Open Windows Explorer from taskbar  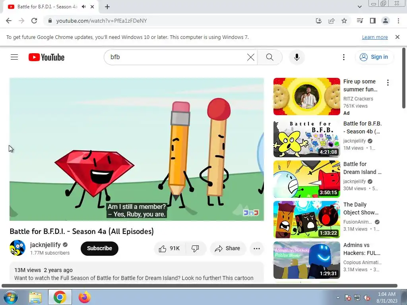click(x=35, y=297)
